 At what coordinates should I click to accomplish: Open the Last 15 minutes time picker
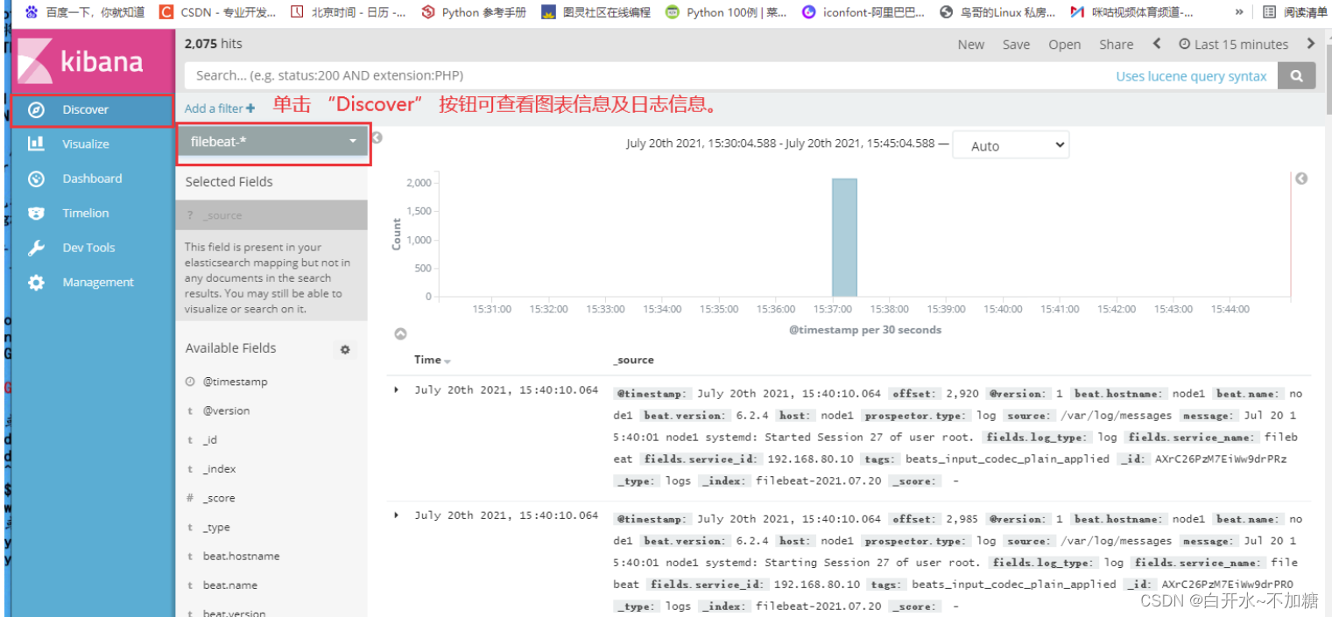1233,45
